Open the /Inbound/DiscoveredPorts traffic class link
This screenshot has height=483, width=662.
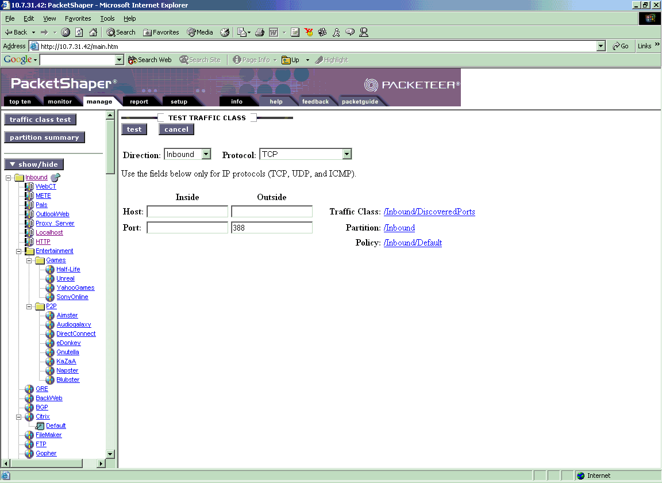click(429, 212)
